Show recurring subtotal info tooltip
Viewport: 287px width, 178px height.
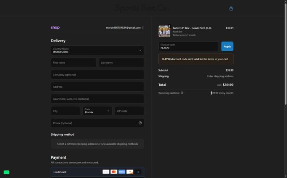(182, 93)
